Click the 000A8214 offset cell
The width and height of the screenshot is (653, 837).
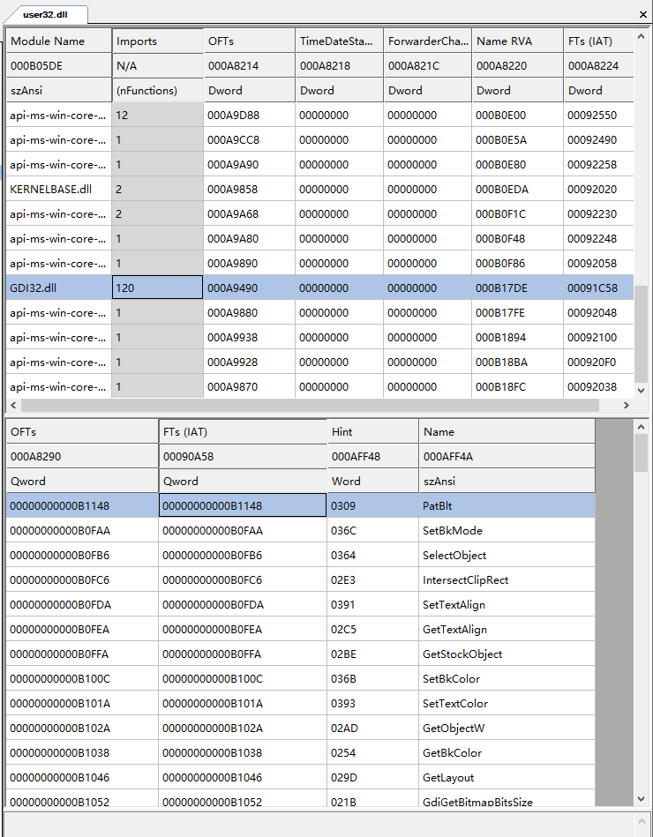[250, 65]
